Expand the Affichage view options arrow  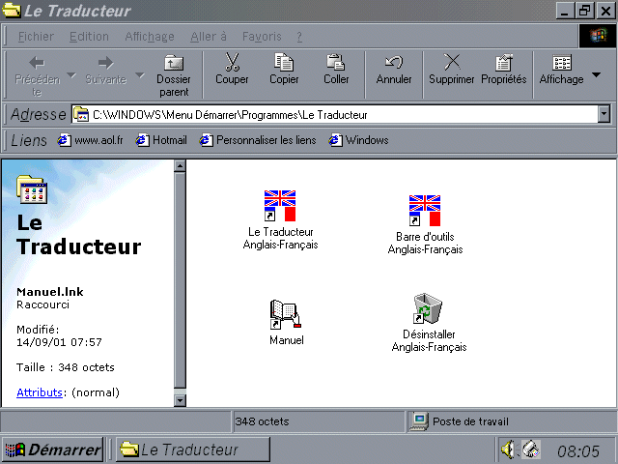point(597,75)
